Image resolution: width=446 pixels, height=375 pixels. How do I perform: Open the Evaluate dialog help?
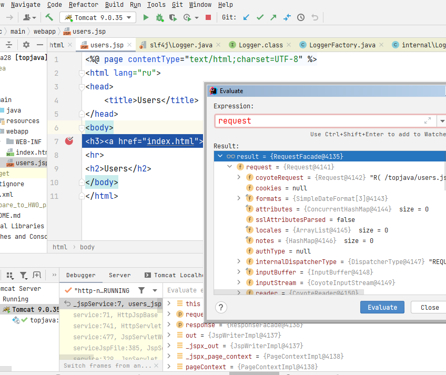coord(221,307)
